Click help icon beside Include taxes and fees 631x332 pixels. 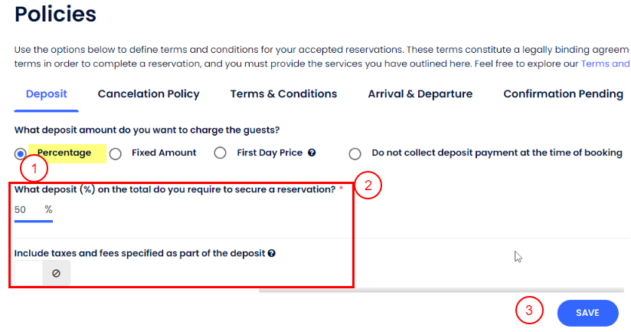point(272,253)
